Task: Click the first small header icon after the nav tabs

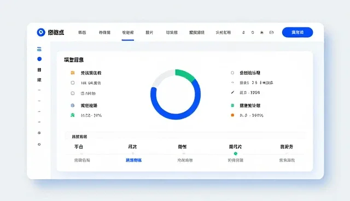Action: [x=243, y=33]
